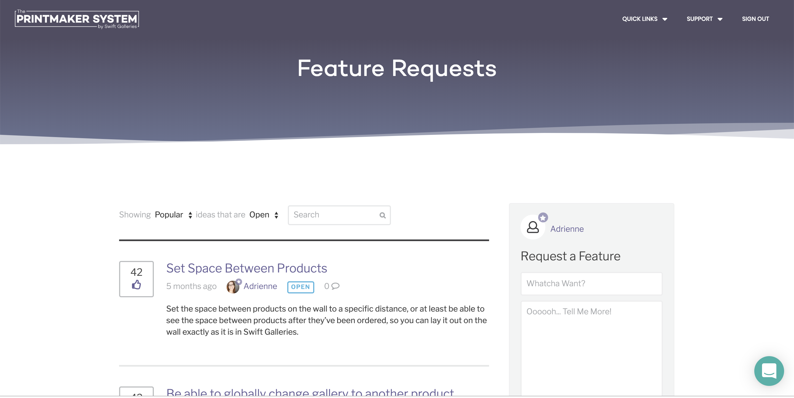Click the OPEN status badge

tap(301, 287)
